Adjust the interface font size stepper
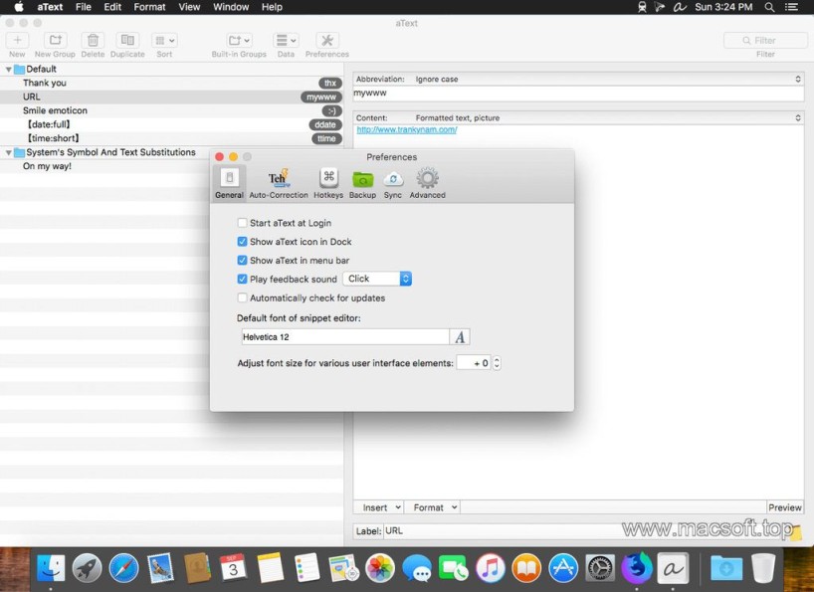 click(497, 363)
